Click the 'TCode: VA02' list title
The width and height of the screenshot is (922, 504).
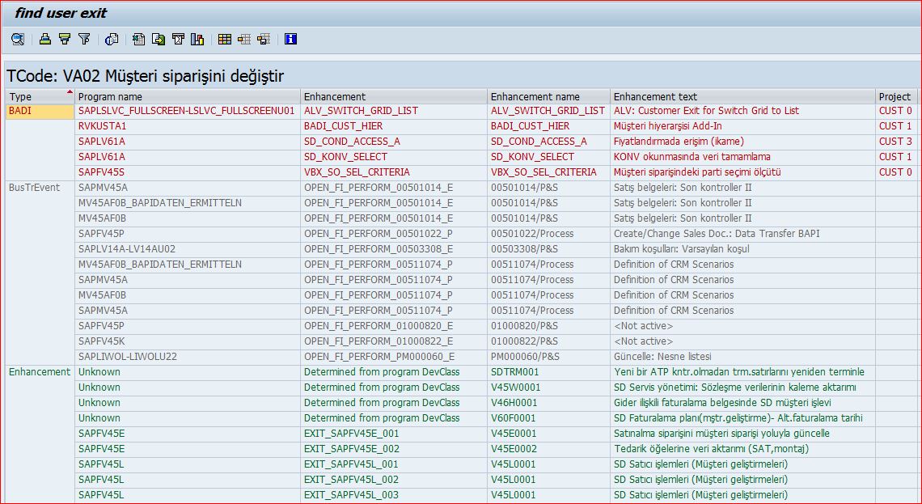point(146,77)
